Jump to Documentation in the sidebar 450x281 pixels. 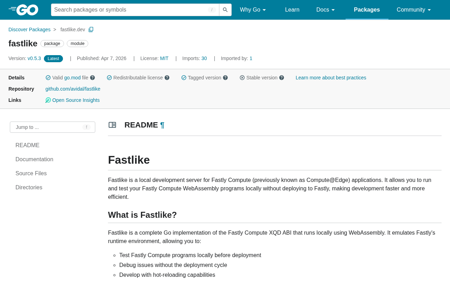(34, 159)
